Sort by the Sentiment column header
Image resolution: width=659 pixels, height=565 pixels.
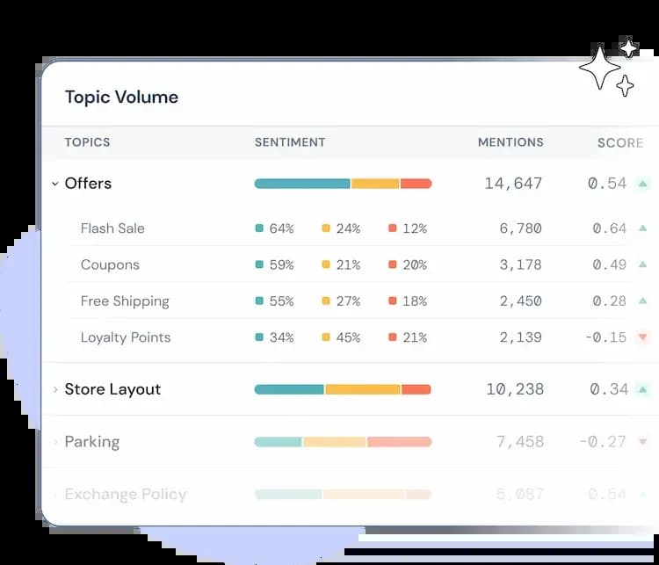point(290,142)
